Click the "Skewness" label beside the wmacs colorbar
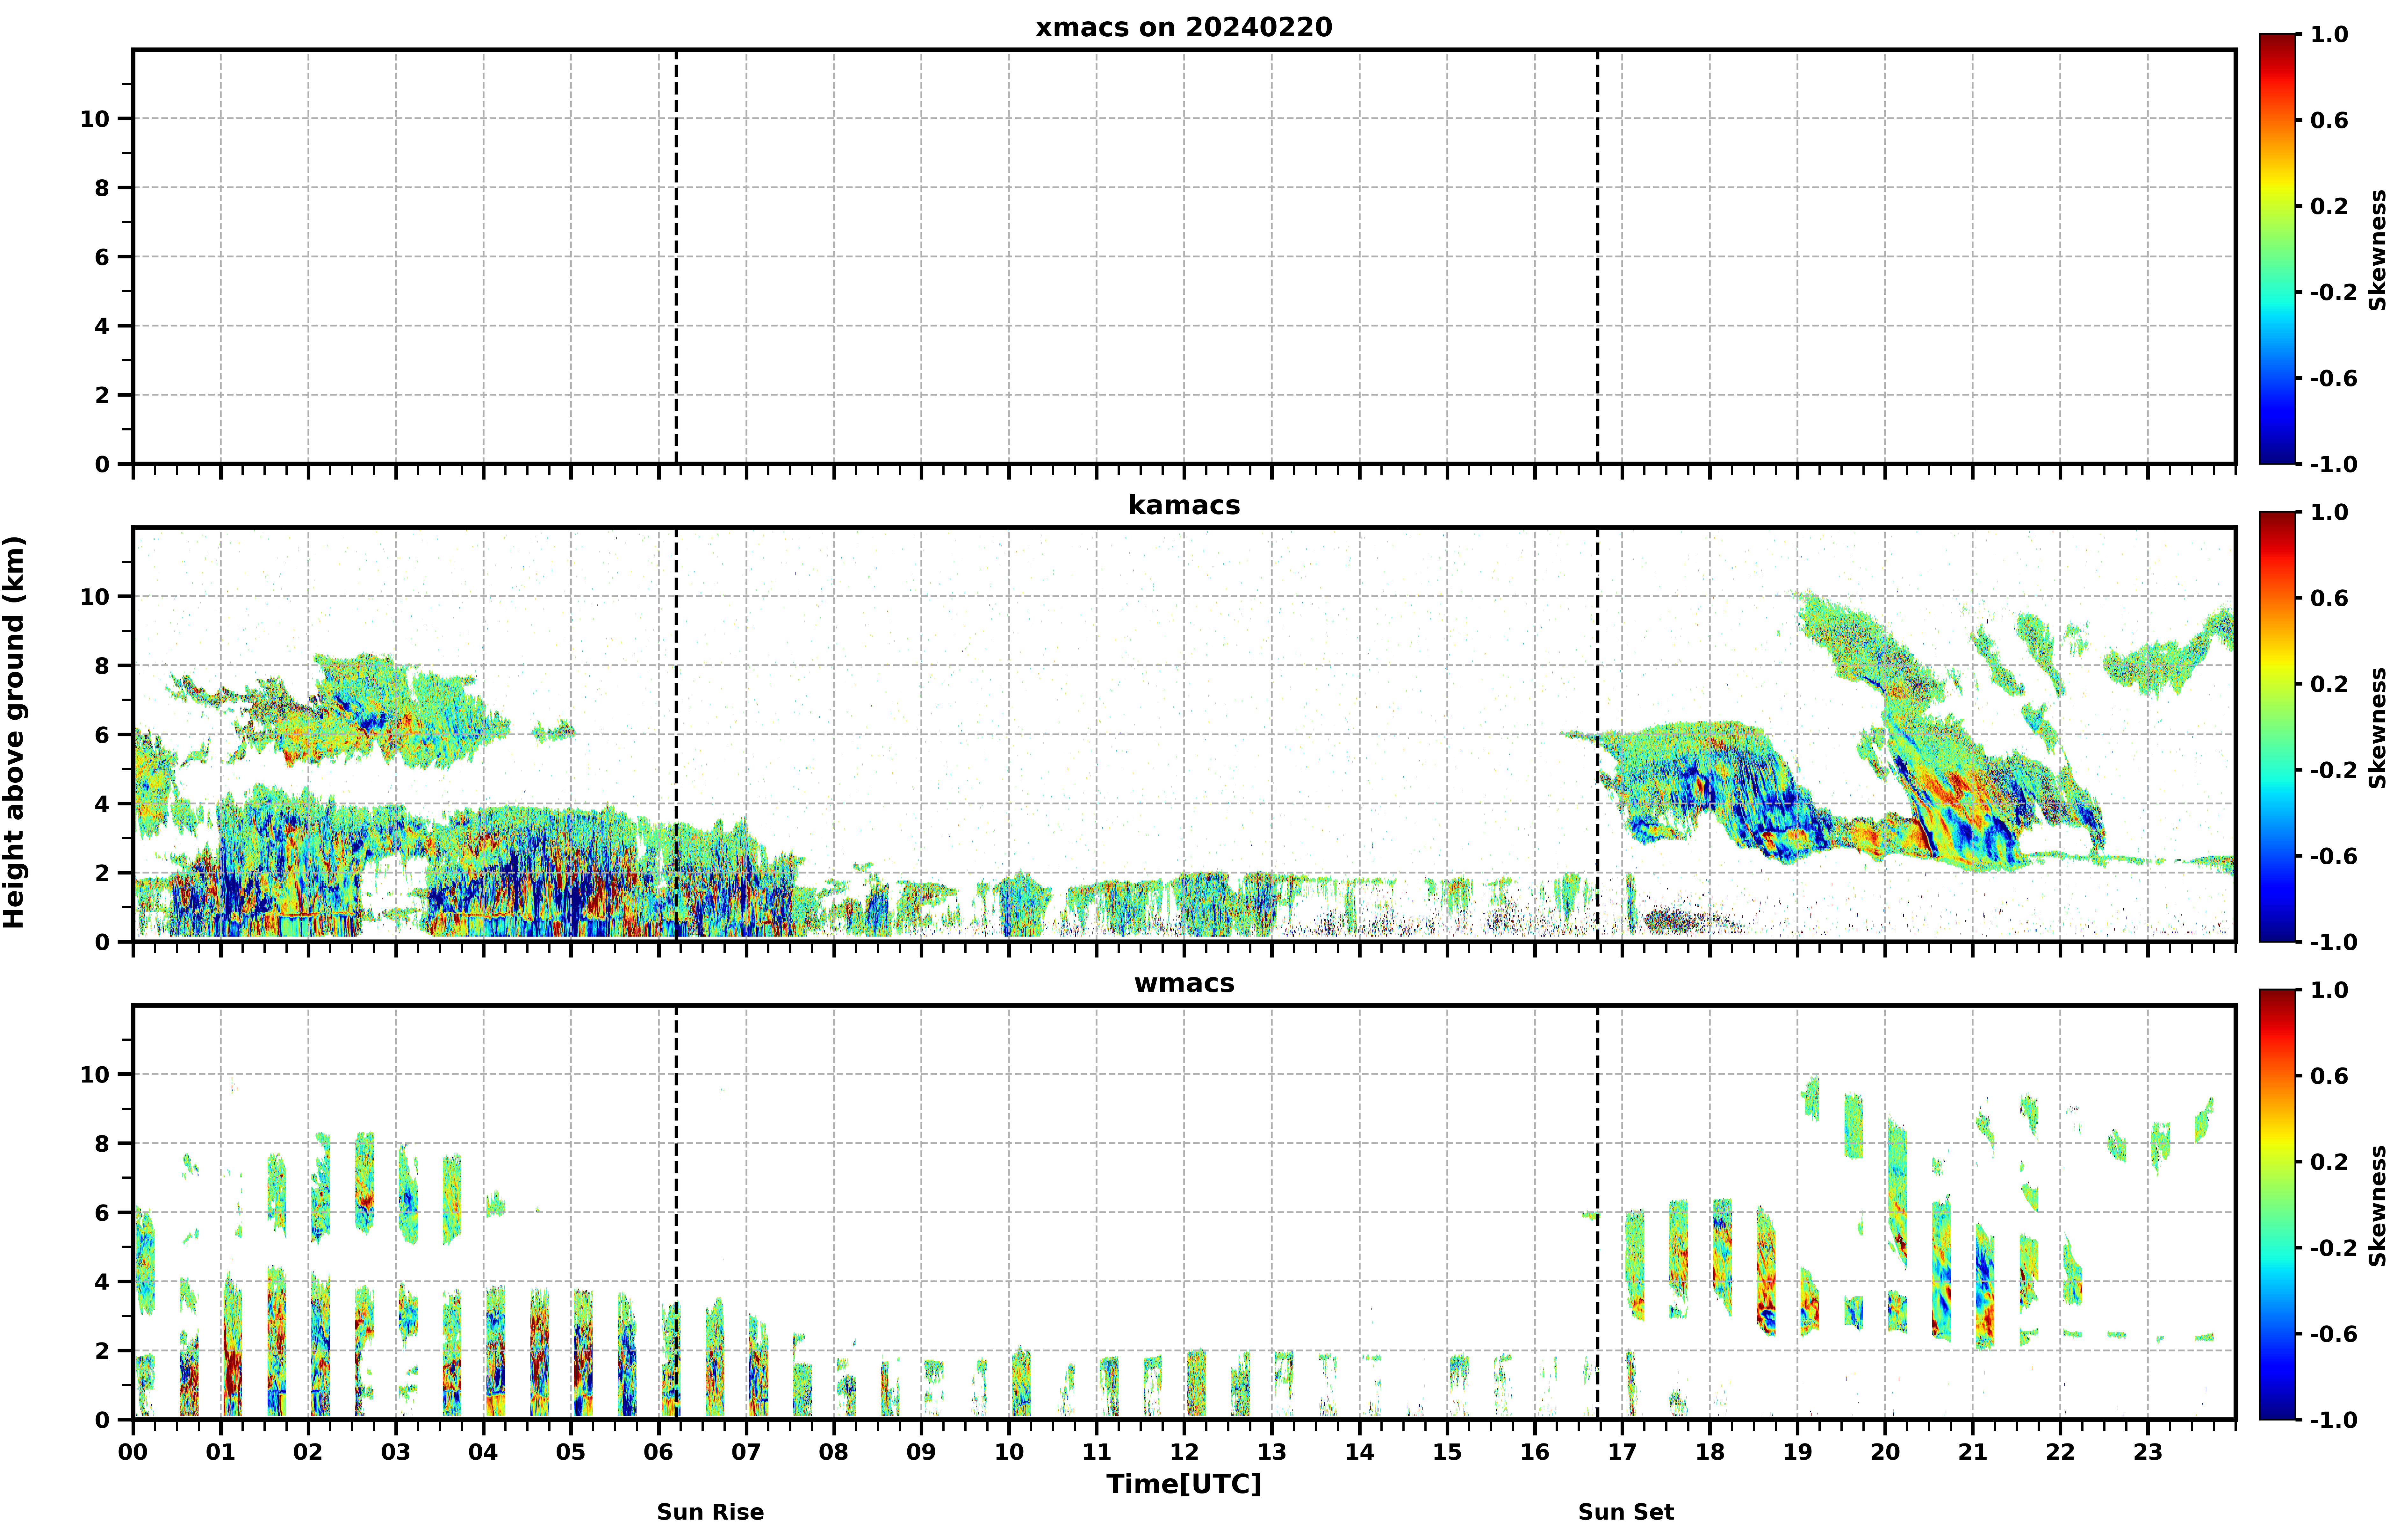 coord(2378,1206)
